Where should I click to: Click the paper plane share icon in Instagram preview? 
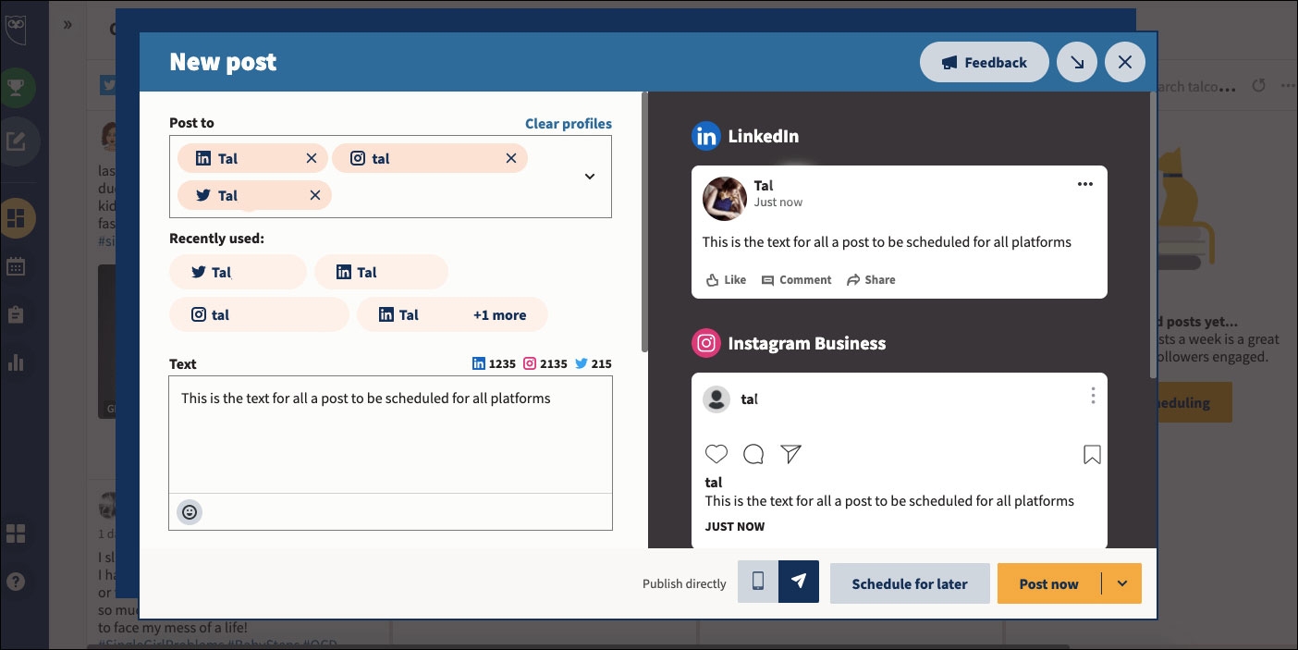click(x=790, y=454)
